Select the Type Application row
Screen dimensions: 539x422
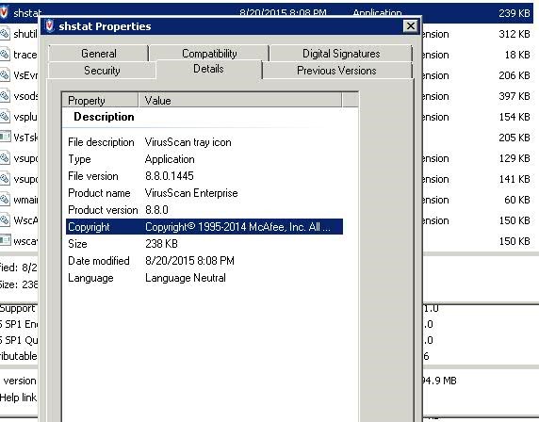(204, 159)
